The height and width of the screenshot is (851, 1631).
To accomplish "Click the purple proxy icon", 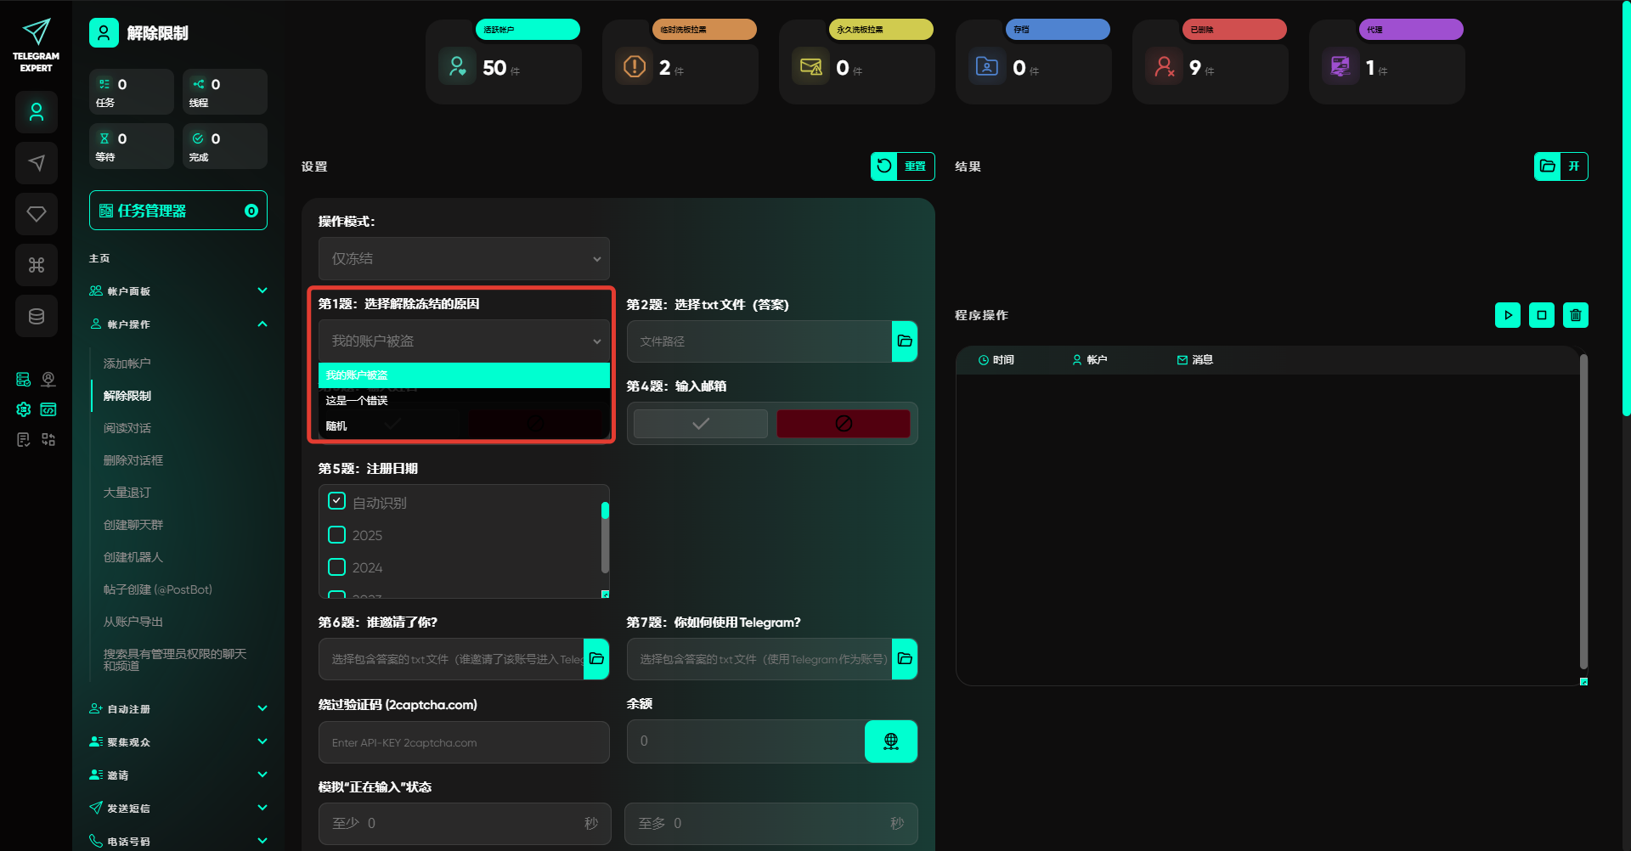I will click(x=1340, y=66).
